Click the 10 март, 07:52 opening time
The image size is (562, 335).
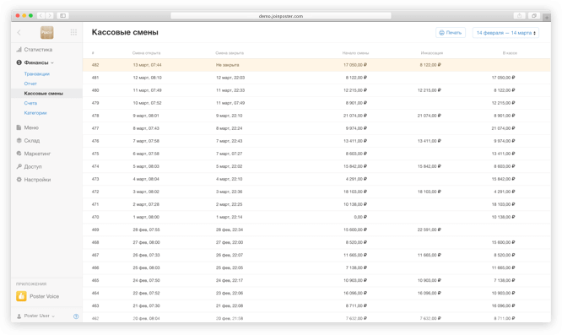pyautogui.click(x=147, y=103)
